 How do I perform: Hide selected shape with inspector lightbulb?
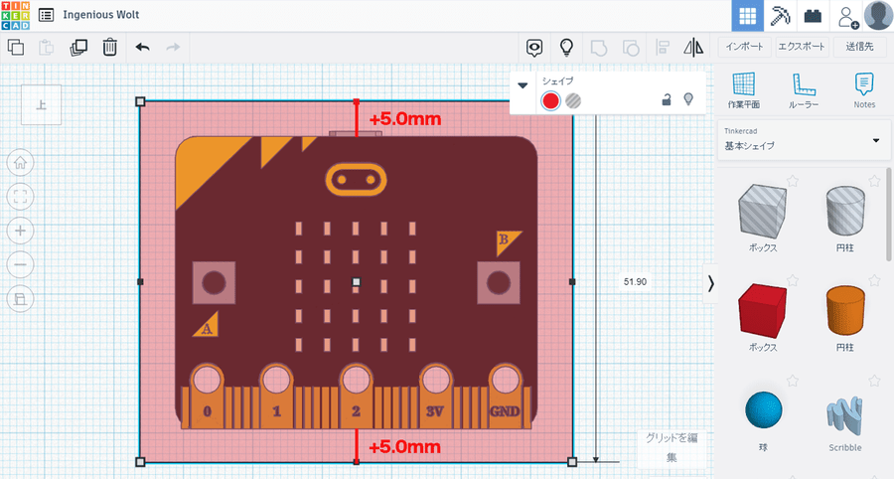click(x=688, y=99)
